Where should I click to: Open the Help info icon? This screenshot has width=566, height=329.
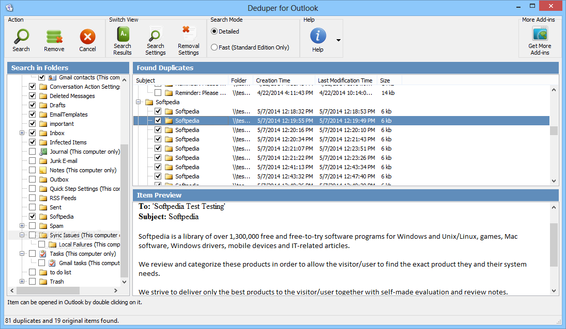pos(318,36)
